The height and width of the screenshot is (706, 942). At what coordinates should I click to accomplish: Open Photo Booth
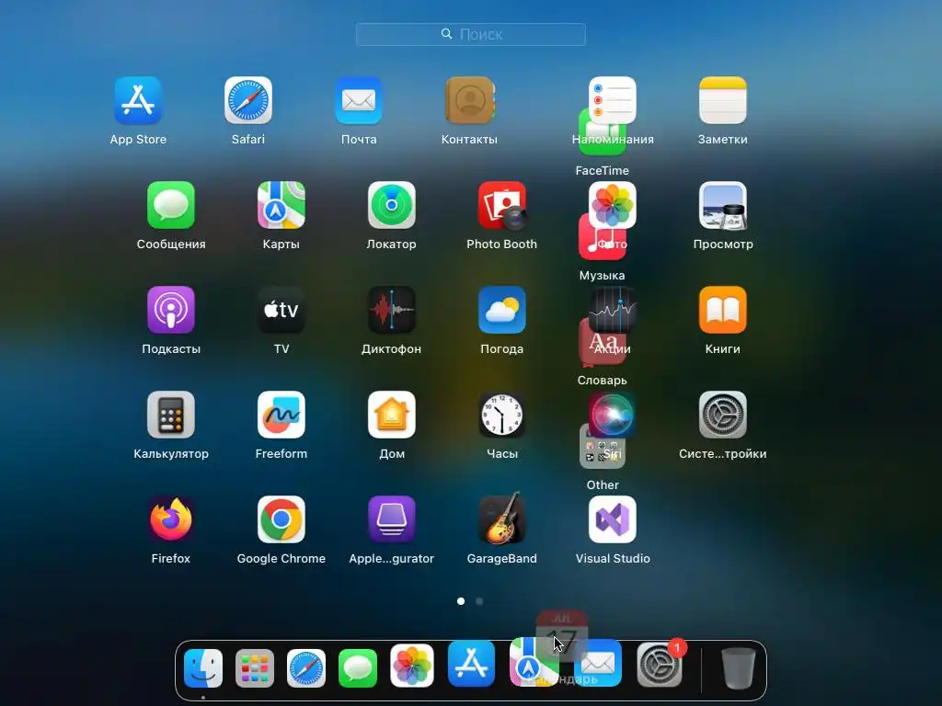(502, 205)
